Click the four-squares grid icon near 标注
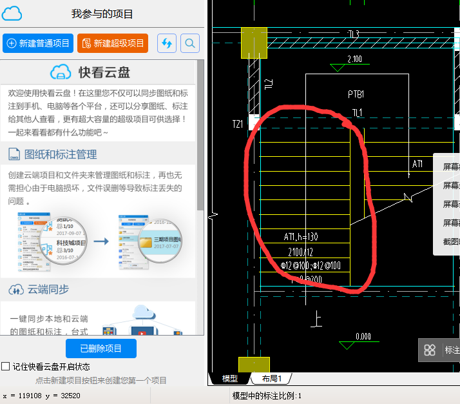Image resolution: width=460 pixels, height=404 pixels. (430, 350)
